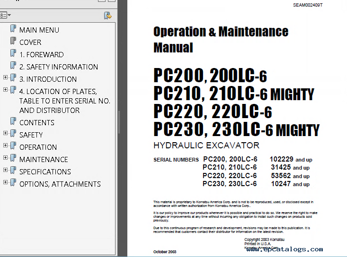Open 2. SAFETY INFORMATION bookmark

coord(59,67)
